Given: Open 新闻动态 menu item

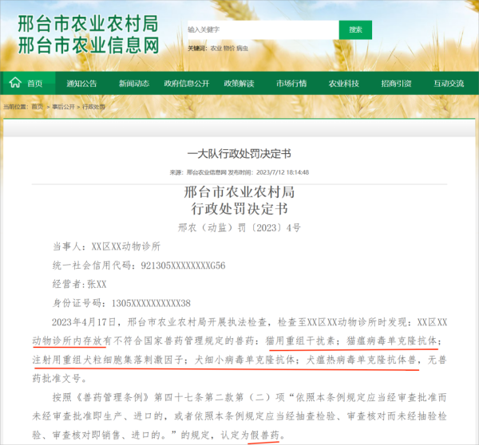Looking at the screenshot, I should [134, 83].
